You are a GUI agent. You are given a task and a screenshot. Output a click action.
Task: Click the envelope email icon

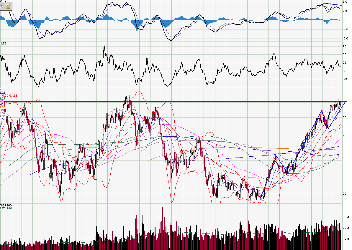pyautogui.click(x=1, y=6)
